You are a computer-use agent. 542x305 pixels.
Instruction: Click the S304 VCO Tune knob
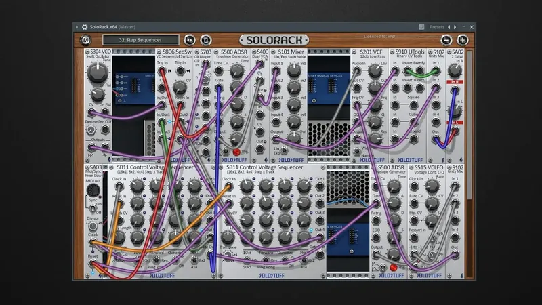point(98,73)
